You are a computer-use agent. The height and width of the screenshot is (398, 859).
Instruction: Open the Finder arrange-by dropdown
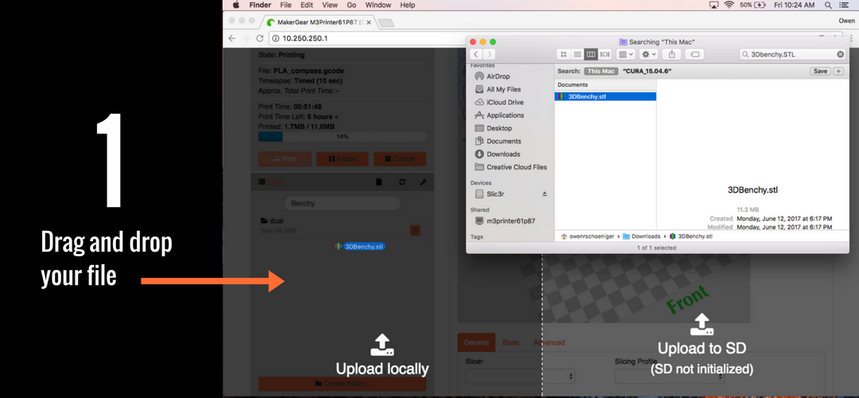click(x=626, y=54)
